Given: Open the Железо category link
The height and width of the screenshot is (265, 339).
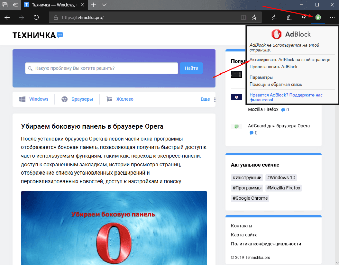Looking at the screenshot, I should [x=125, y=99].
